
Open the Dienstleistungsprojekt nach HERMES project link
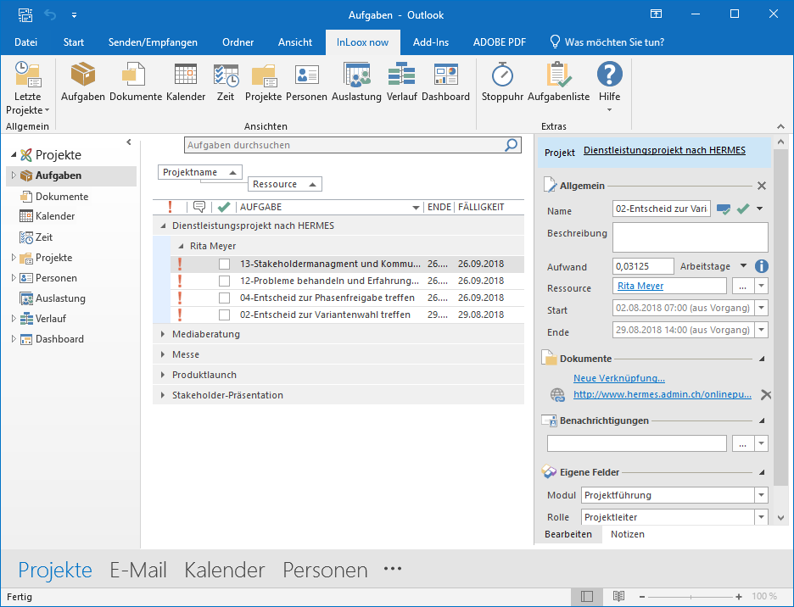coord(664,150)
